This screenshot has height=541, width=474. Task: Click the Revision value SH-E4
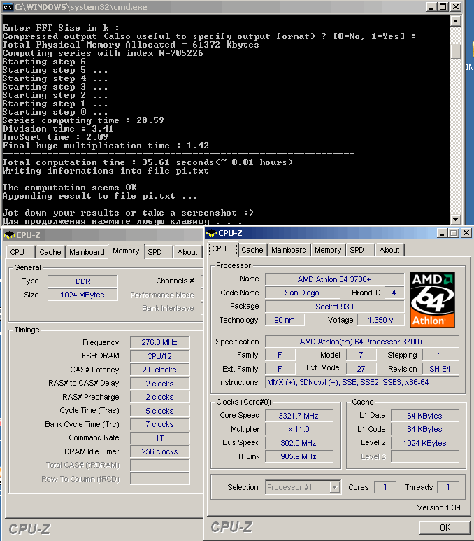point(440,369)
